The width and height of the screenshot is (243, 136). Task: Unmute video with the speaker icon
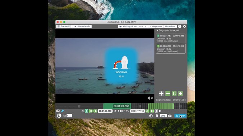pos(150,98)
